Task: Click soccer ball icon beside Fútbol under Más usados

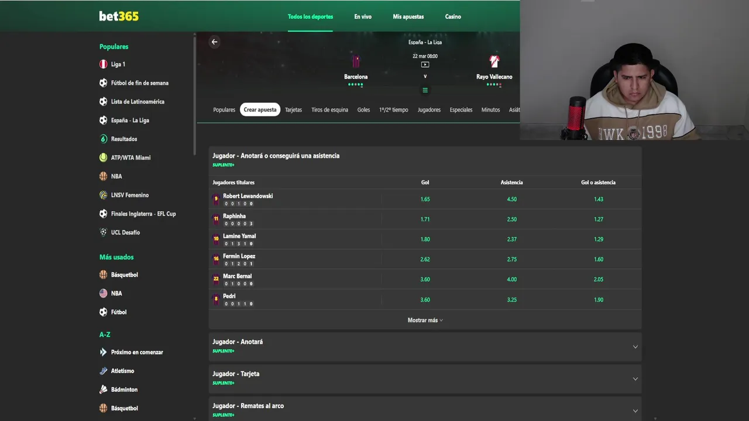Action: [x=103, y=312]
